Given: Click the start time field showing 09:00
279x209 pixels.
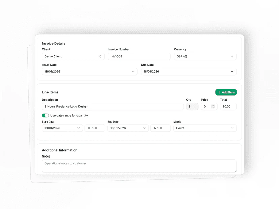Looking at the screenshot, I should pos(95,128).
